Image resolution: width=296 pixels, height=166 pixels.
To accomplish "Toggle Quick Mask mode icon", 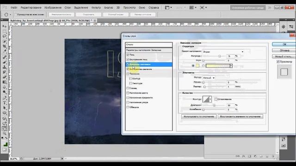I will [x=5, y=150].
